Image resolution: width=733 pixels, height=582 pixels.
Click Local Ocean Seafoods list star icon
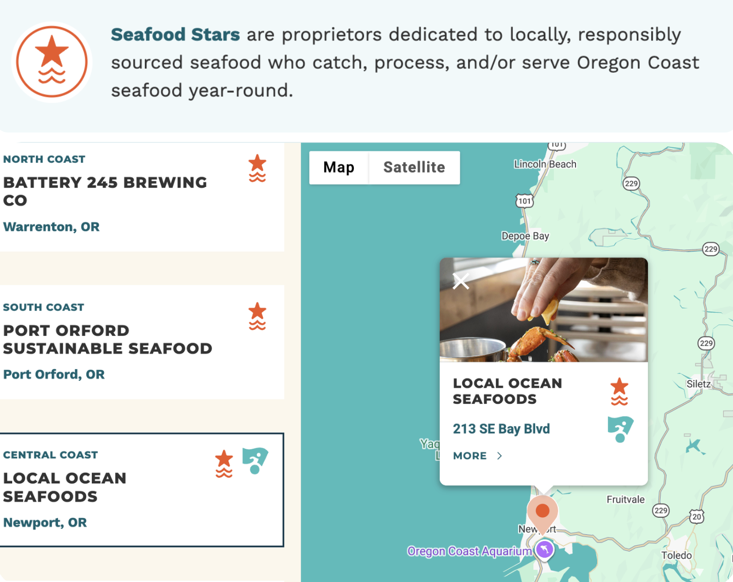pyautogui.click(x=224, y=464)
